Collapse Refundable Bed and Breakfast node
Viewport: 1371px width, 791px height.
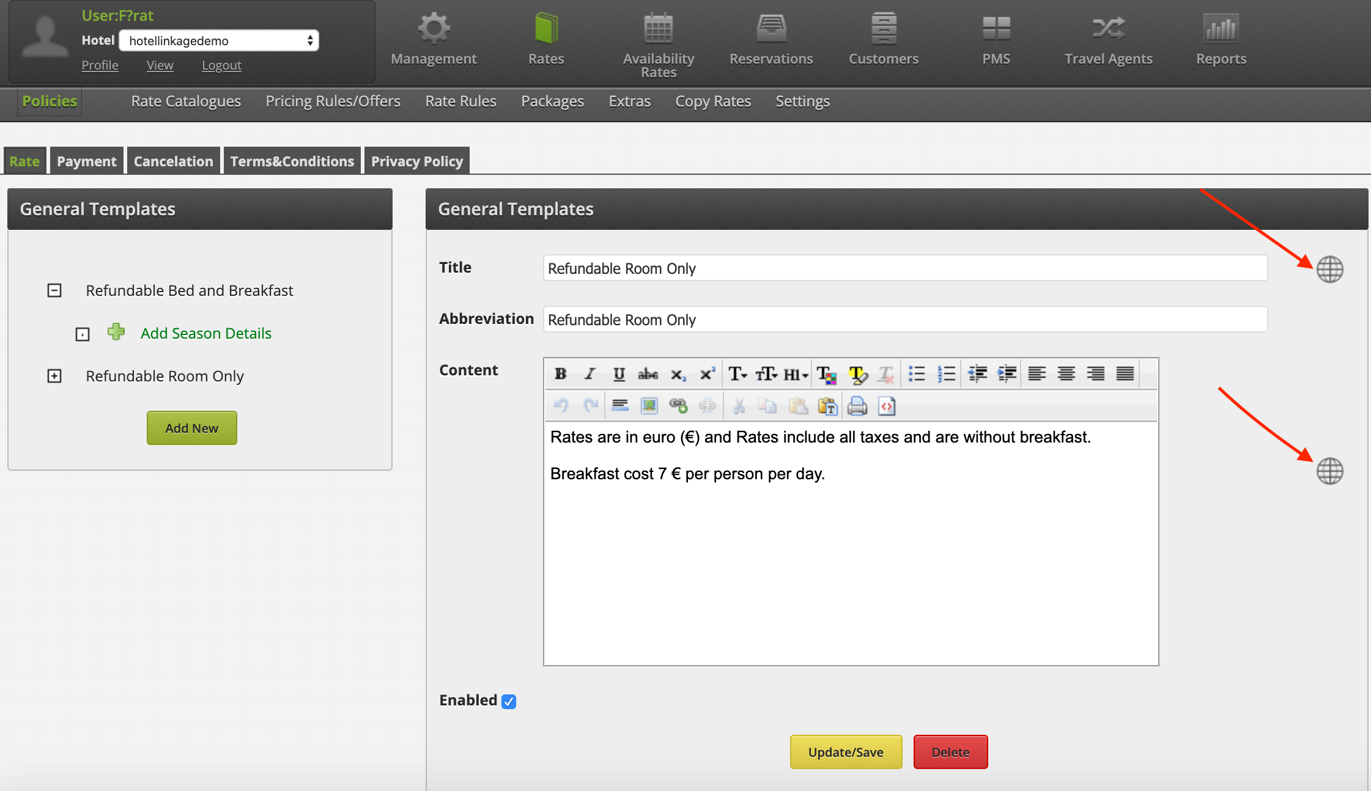54,290
